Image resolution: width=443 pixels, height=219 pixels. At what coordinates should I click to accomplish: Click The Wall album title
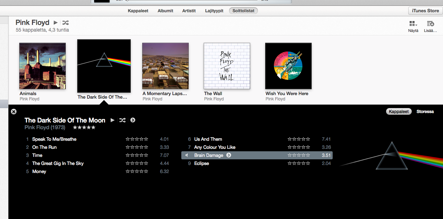[x=213, y=94]
